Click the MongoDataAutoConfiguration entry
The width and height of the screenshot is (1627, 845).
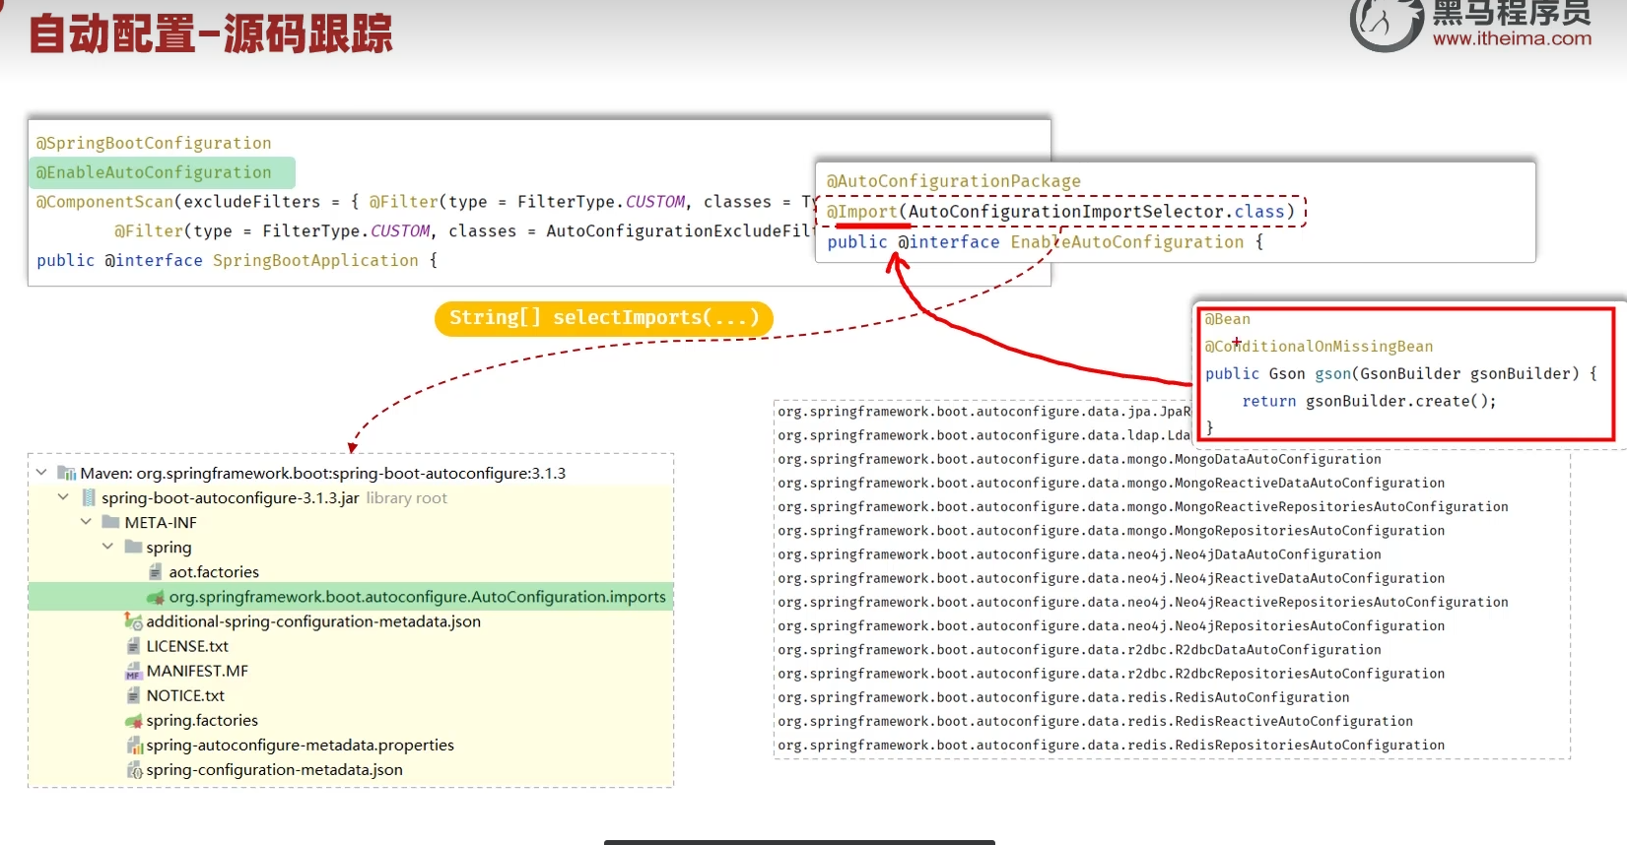1079,459
